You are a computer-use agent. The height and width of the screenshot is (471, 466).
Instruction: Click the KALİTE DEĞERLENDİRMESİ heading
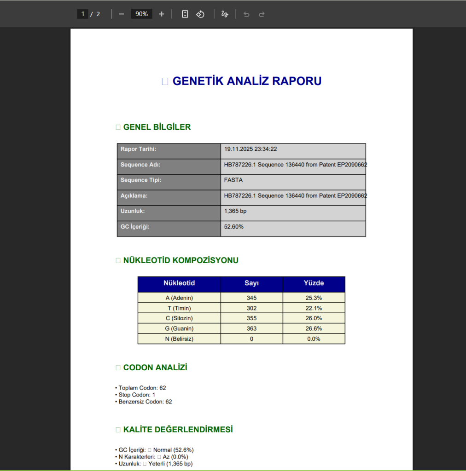coord(178,430)
